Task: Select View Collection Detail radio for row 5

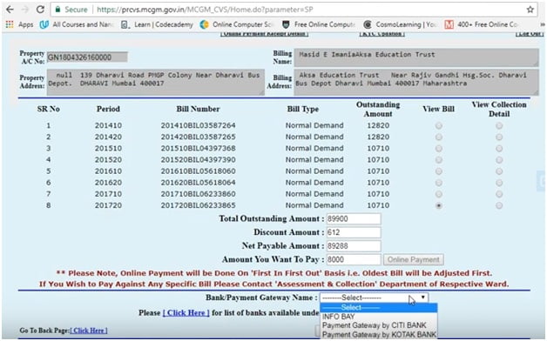Action: coord(499,171)
